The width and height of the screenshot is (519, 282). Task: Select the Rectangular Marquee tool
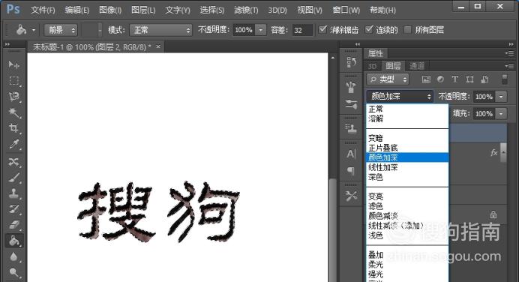click(13, 80)
